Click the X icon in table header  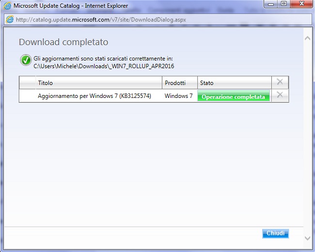(280, 81)
